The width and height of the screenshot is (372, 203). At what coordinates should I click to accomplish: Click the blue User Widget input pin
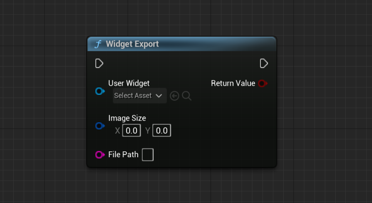tap(99, 91)
